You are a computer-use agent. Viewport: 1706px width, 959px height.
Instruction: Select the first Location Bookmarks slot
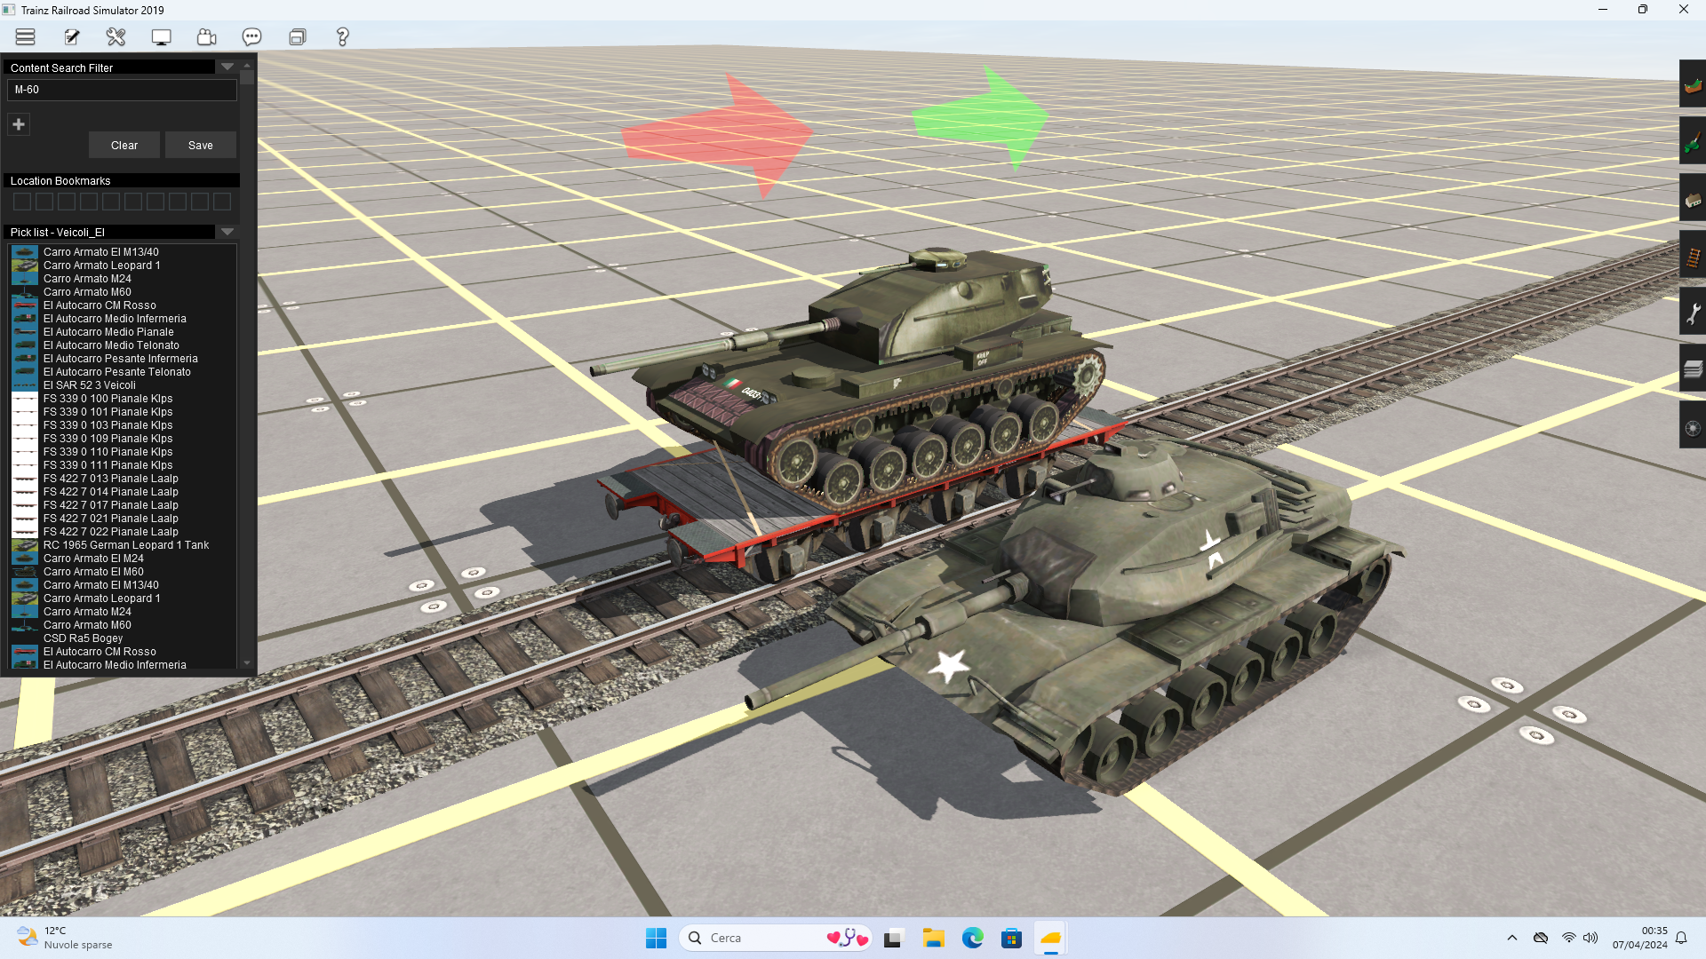22,202
